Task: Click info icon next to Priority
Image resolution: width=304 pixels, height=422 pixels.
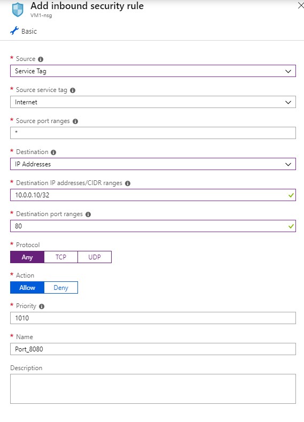Action: tap(42, 306)
